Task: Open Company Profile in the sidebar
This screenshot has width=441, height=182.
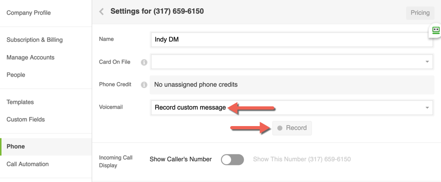Action: pos(29,13)
